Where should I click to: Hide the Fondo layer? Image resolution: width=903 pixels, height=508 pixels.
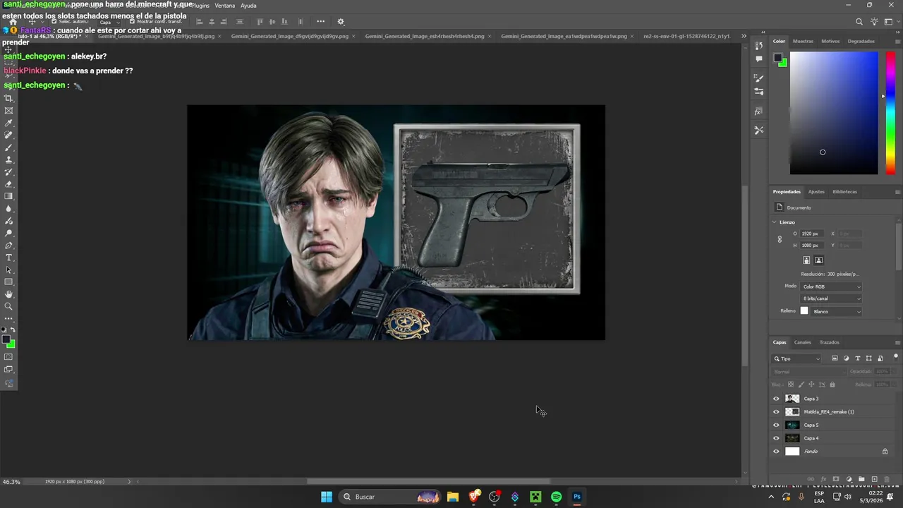tap(777, 452)
